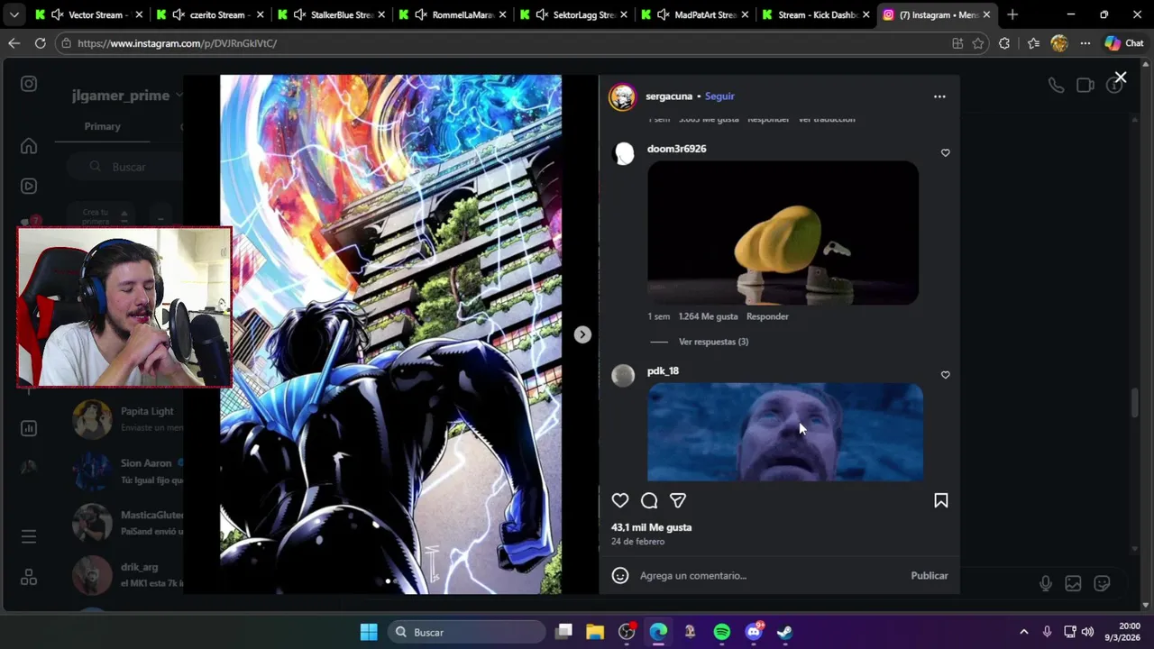This screenshot has height=649, width=1154.
Task: Open the Meta apps grid icon in sidebar
Action: tap(29, 577)
